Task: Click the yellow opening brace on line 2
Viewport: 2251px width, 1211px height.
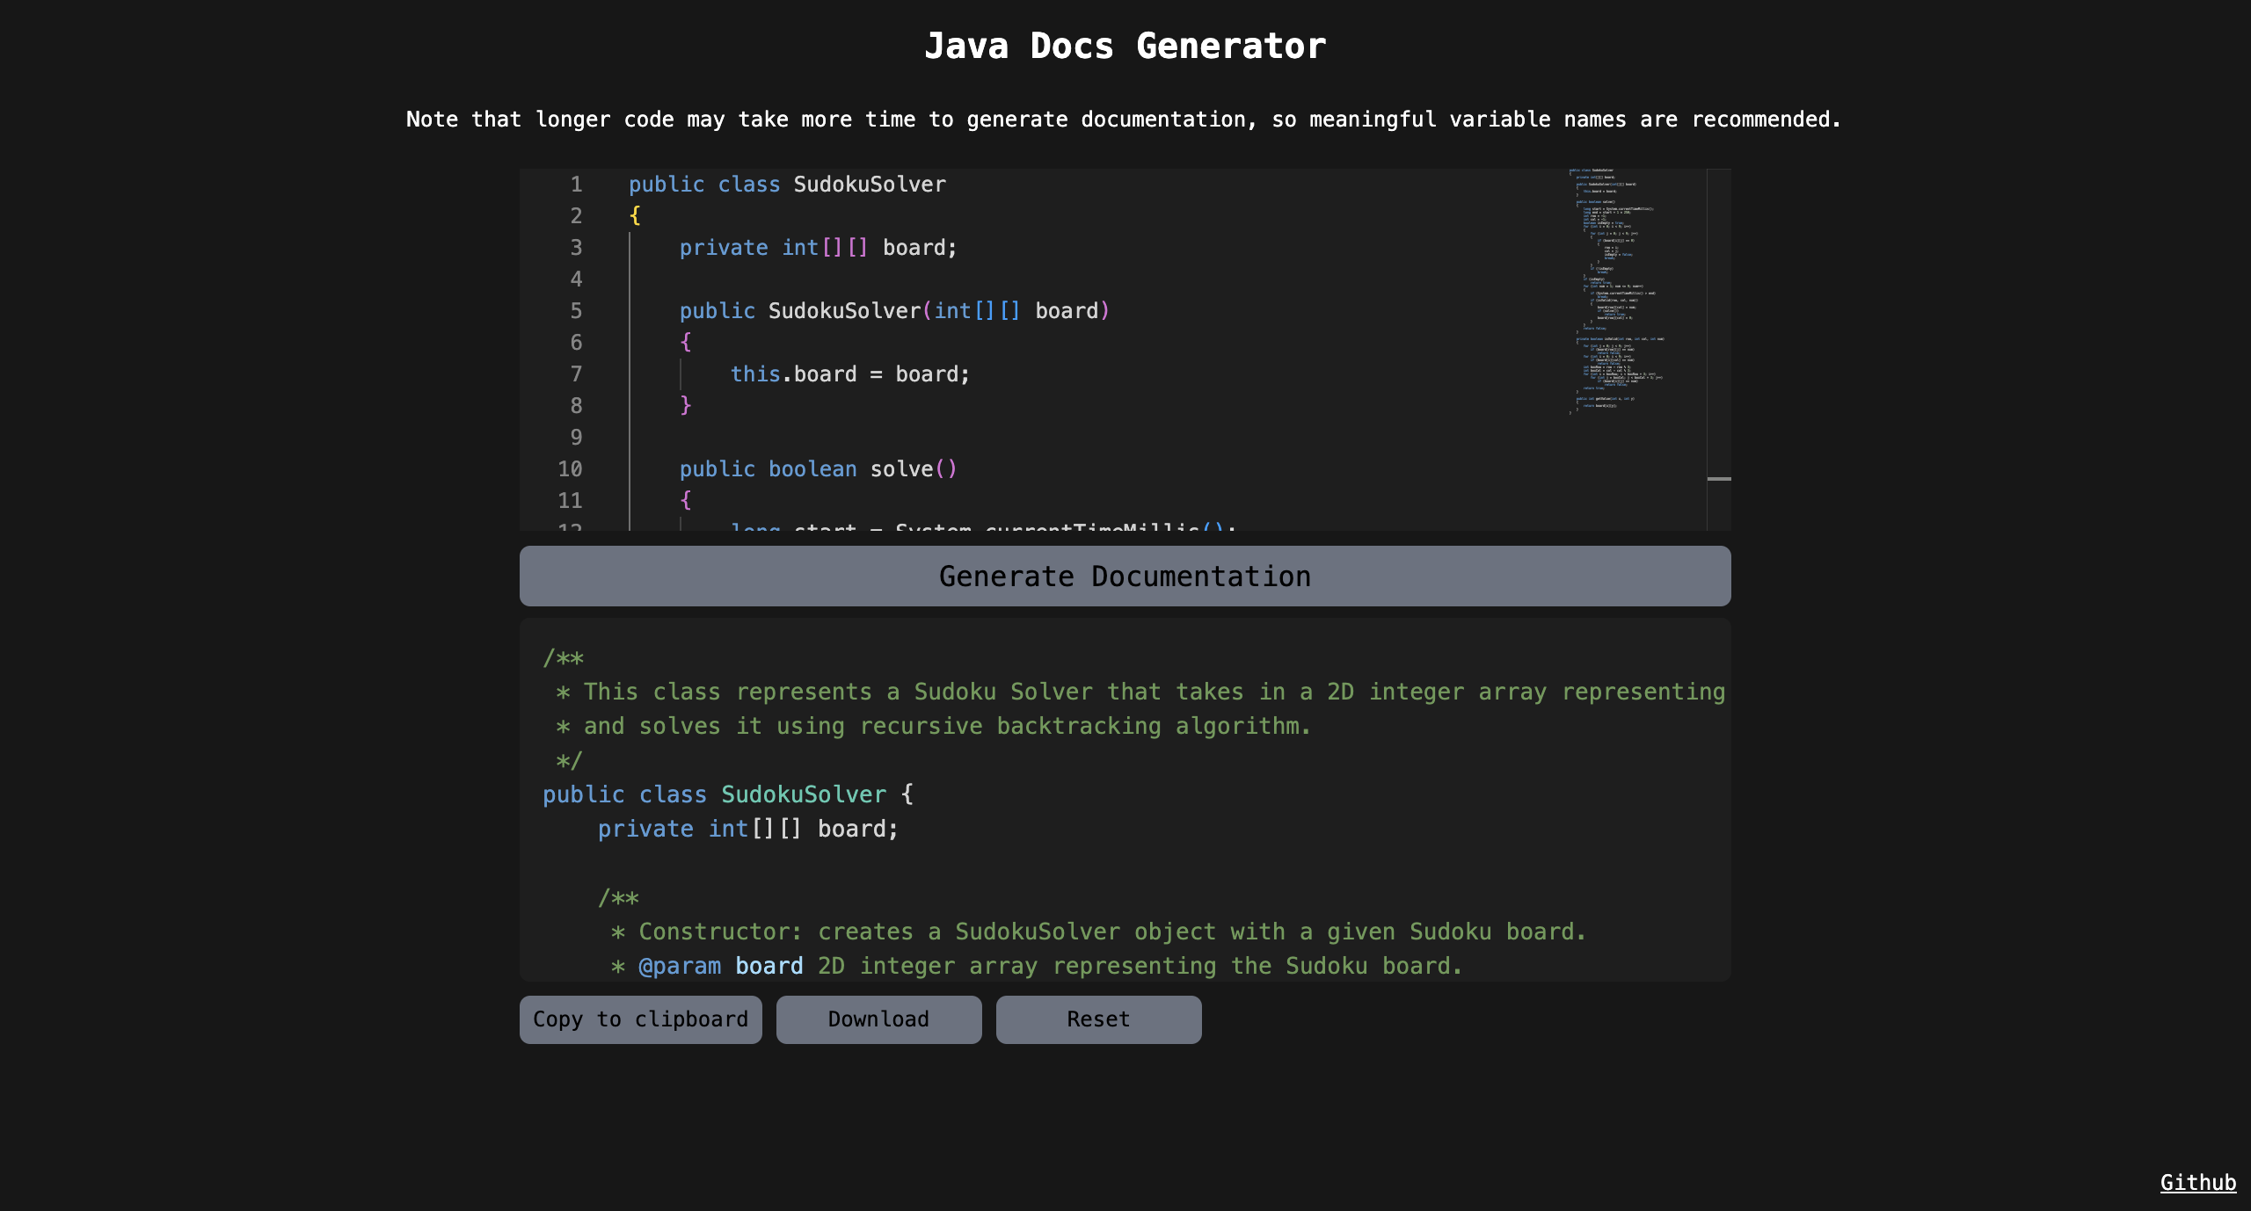Action: point(635,216)
